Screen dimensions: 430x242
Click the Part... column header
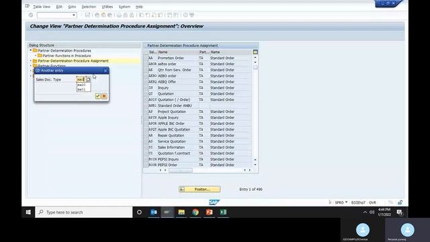tap(204, 52)
